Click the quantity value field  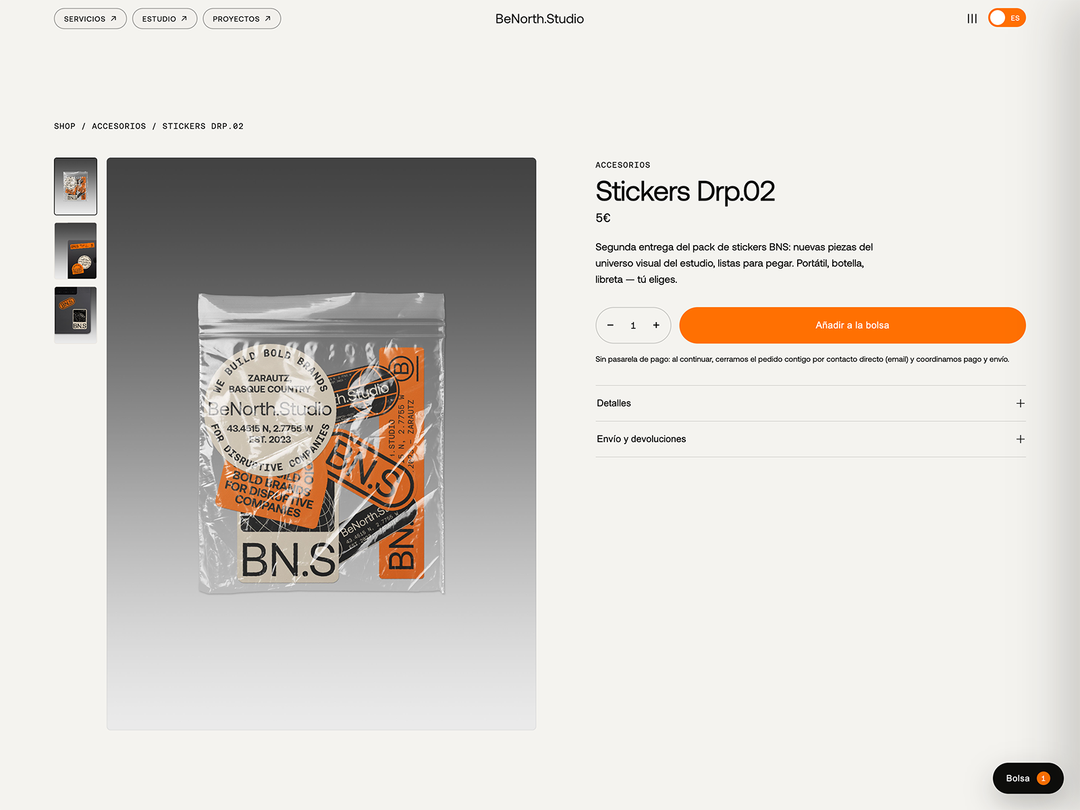pos(633,325)
